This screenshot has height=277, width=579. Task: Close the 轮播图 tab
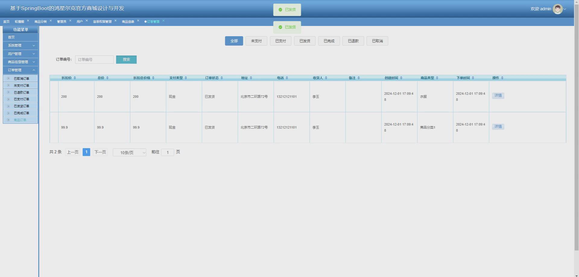tap(28, 21)
